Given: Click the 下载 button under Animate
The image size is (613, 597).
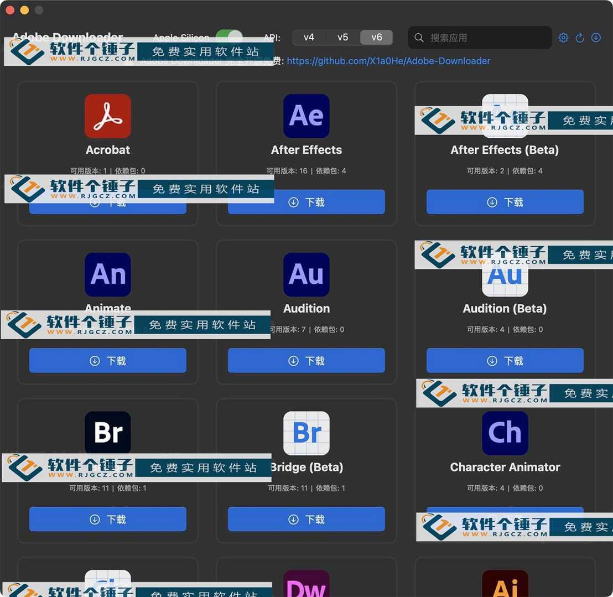Looking at the screenshot, I should (108, 360).
